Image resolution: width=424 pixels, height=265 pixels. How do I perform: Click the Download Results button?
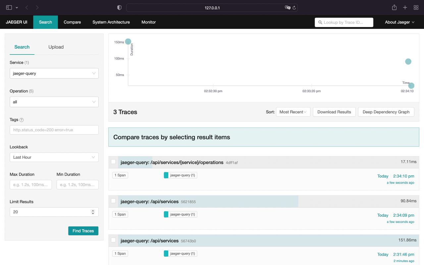pos(334,112)
